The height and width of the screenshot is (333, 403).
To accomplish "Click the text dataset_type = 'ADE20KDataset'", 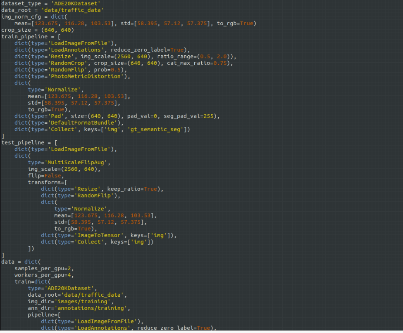I will point(50,4).
